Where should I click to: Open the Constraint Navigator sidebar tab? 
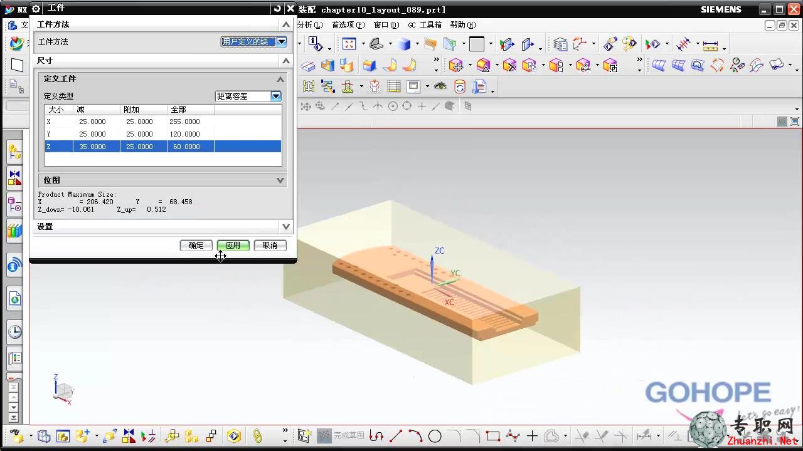(x=14, y=178)
